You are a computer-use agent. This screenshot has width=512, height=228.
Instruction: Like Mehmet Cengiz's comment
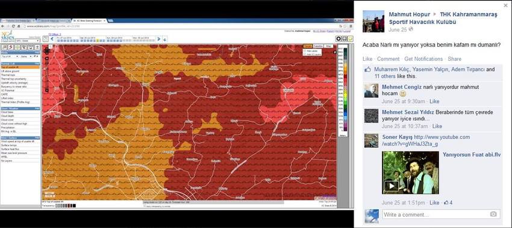pos(434,102)
